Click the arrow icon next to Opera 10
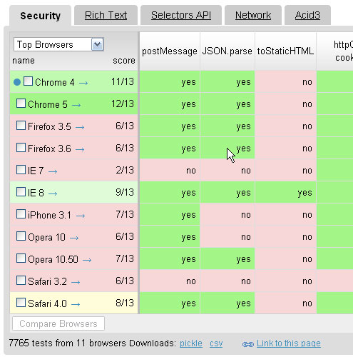The height and width of the screenshot is (357, 353). tap(74, 238)
